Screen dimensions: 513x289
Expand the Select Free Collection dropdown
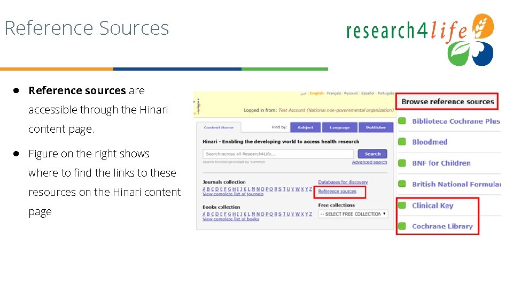(x=353, y=214)
